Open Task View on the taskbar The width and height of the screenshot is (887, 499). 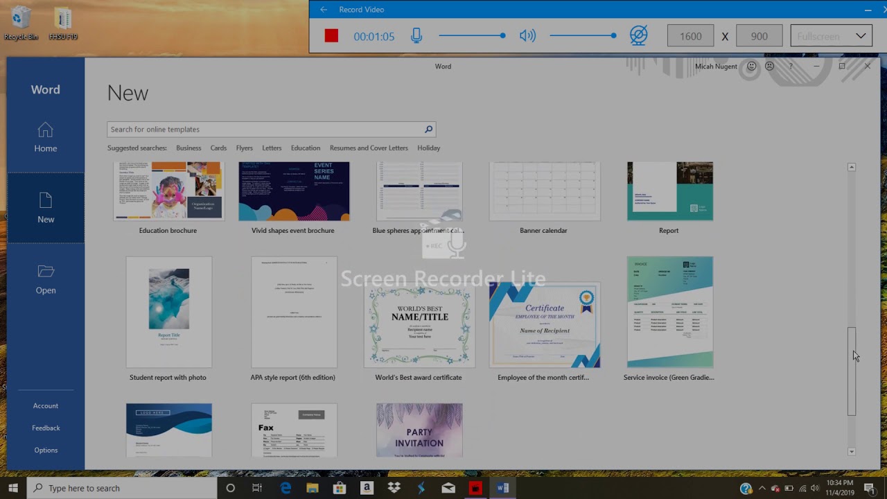click(x=257, y=489)
